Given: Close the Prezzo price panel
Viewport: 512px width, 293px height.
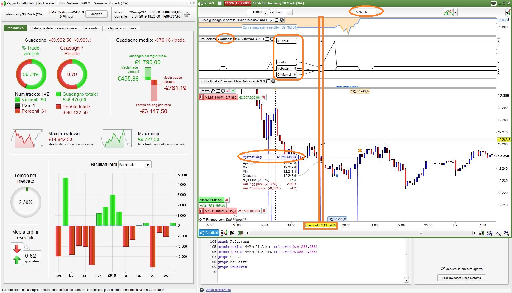Looking at the screenshot, I should [223, 91].
